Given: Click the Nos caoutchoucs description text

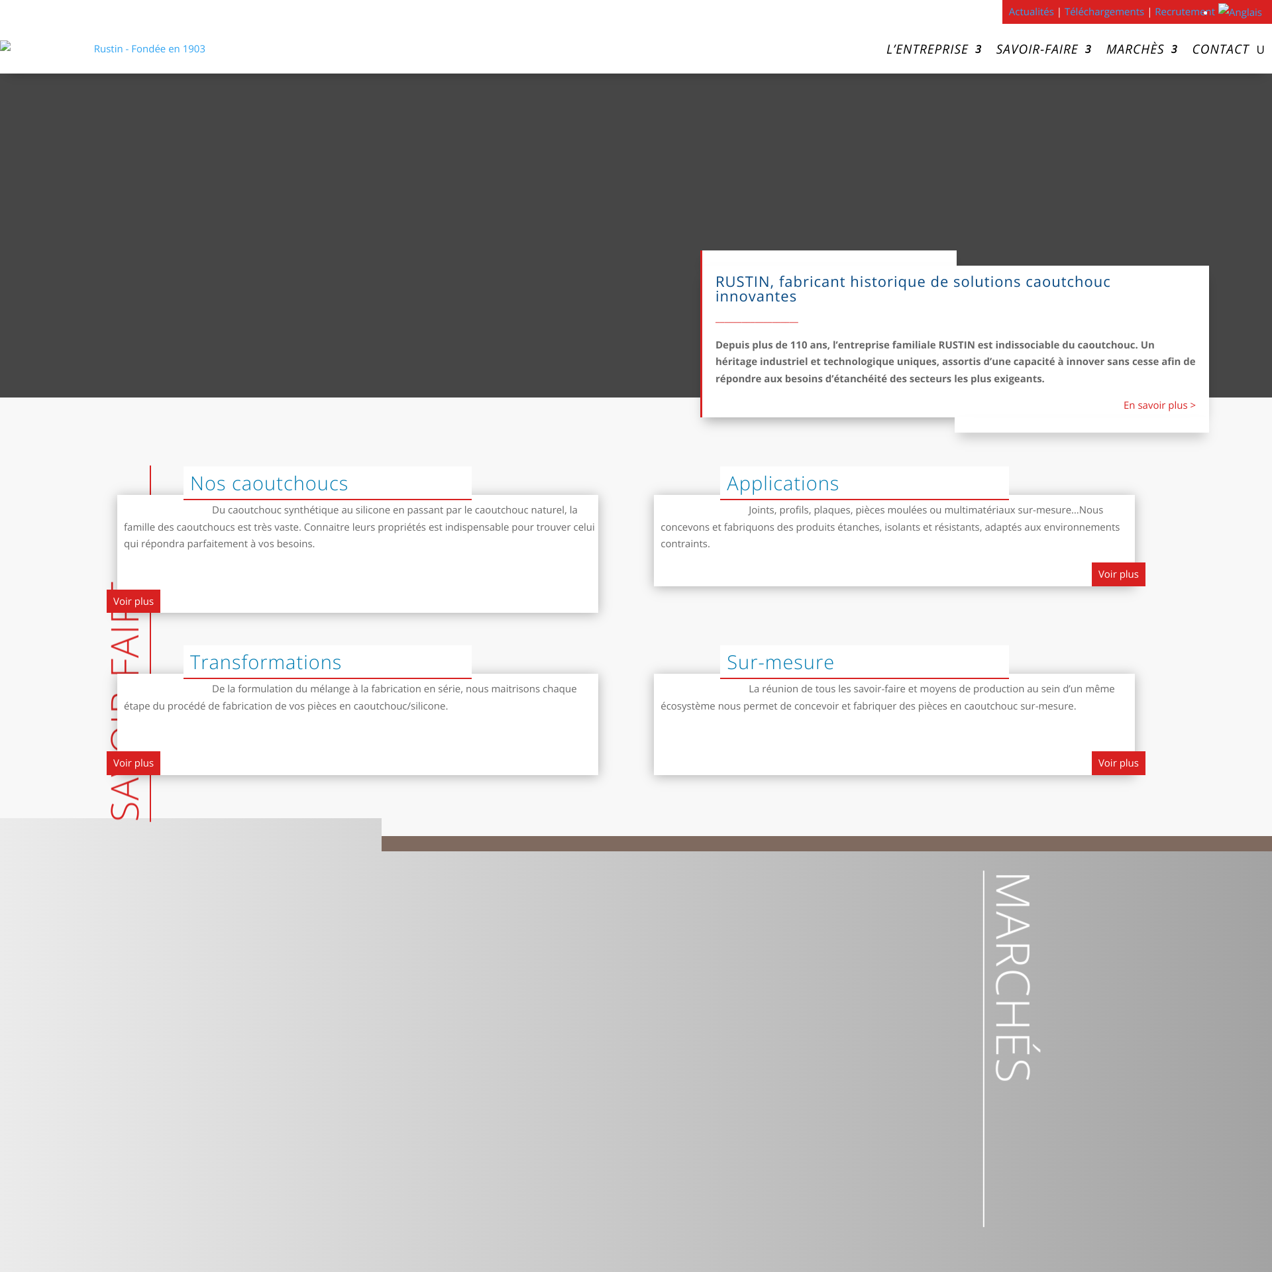Looking at the screenshot, I should click(359, 527).
